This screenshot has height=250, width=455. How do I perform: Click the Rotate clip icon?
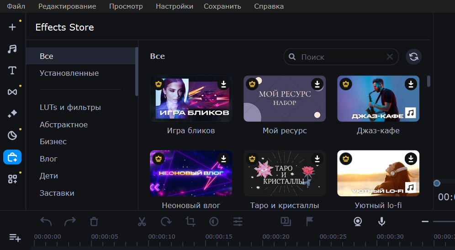(166, 222)
